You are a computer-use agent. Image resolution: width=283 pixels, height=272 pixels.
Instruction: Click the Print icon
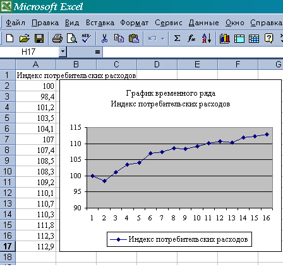pyautogui.click(x=57, y=38)
